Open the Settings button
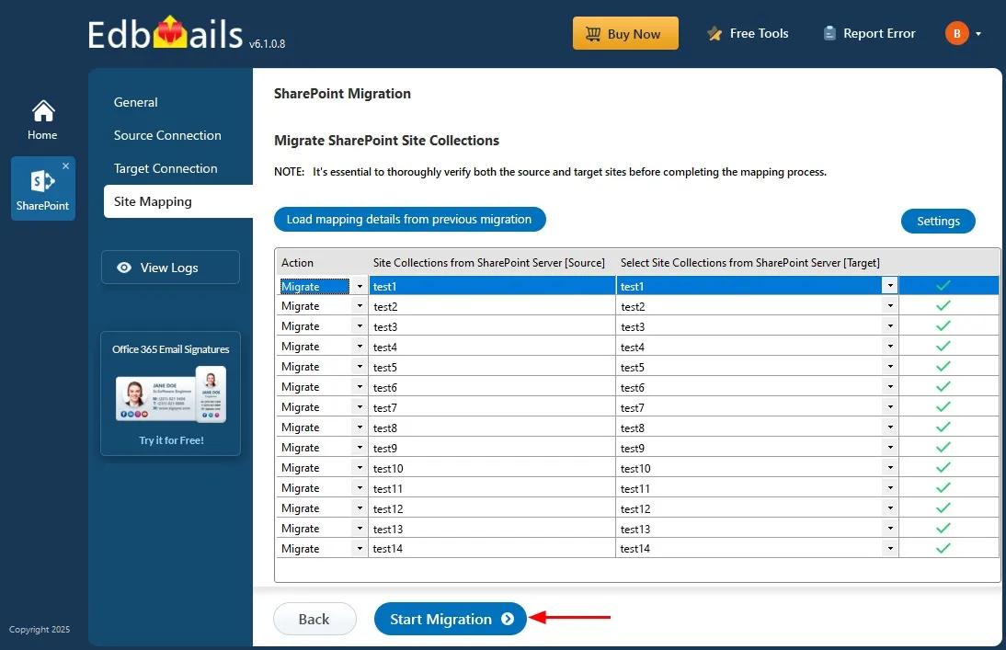 pyautogui.click(x=938, y=222)
